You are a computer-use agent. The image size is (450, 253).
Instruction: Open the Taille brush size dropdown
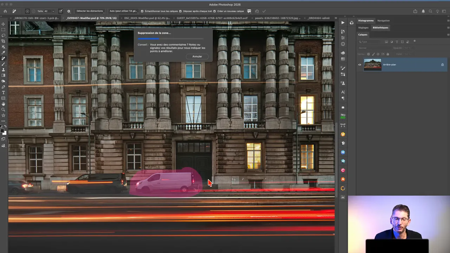click(x=53, y=11)
